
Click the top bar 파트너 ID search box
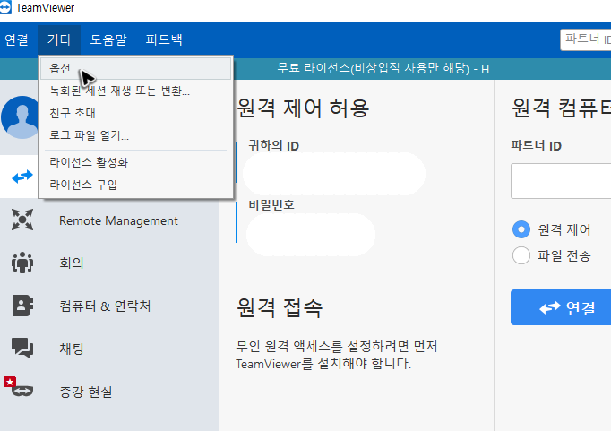586,39
